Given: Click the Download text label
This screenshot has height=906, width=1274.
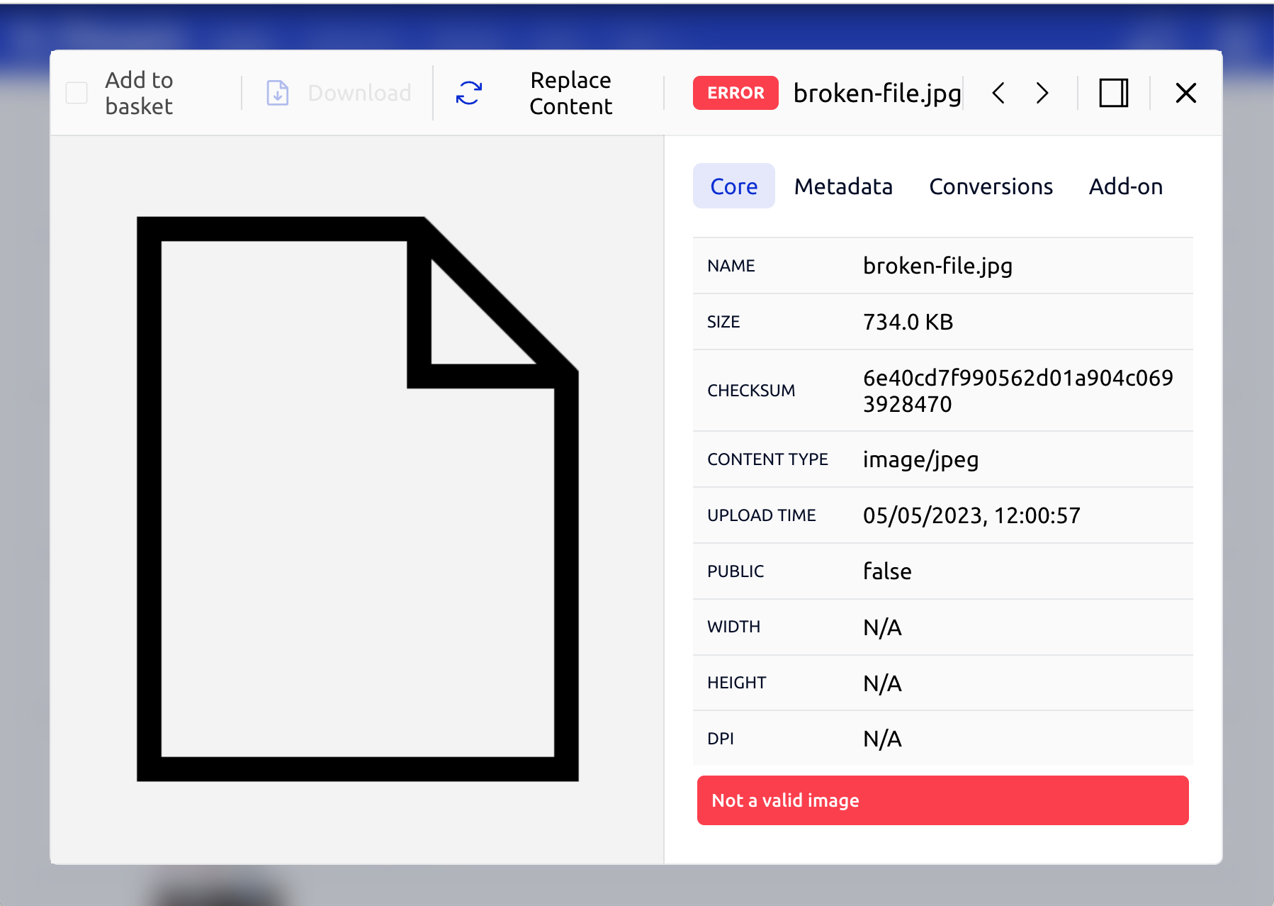Looking at the screenshot, I should pos(359,93).
